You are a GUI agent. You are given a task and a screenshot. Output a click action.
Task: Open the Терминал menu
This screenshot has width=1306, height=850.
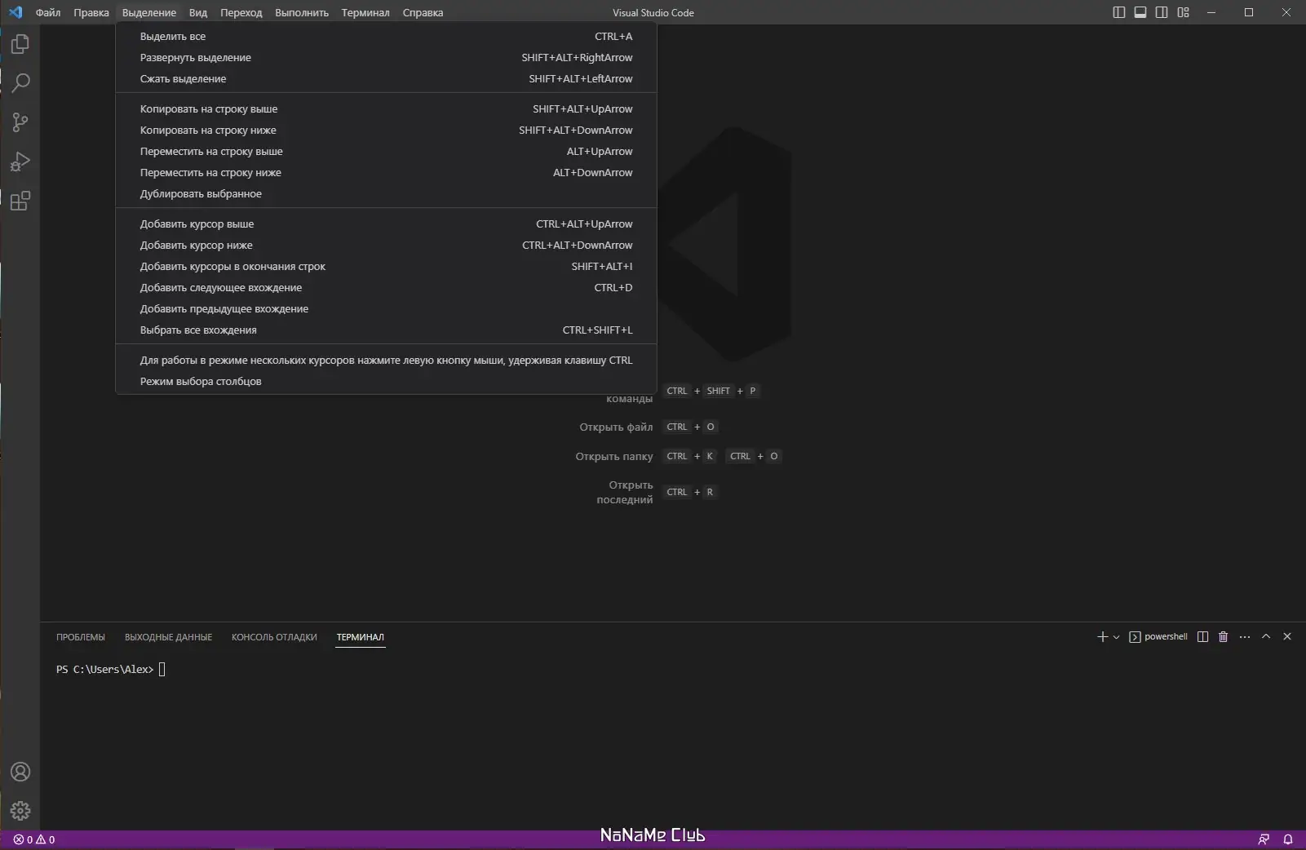(x=365, y=12)
